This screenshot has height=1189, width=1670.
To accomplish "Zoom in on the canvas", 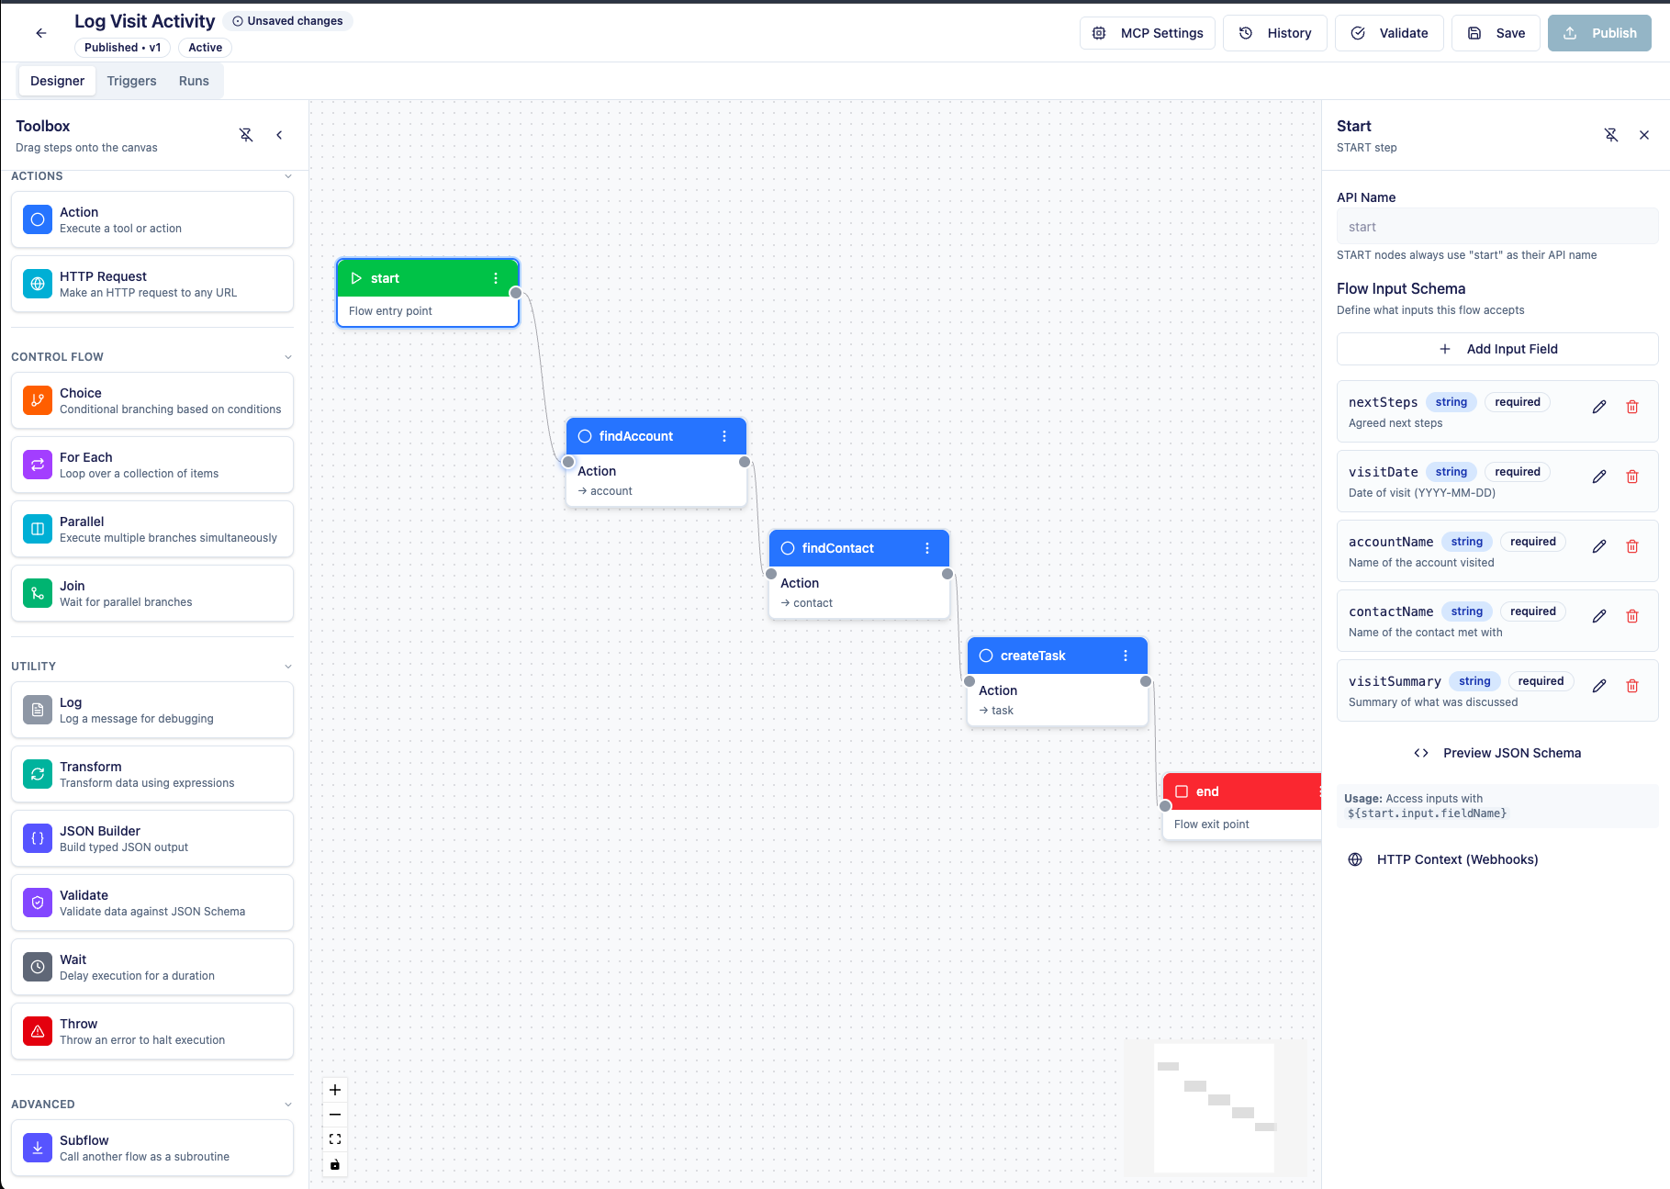I will point(335,1090).
